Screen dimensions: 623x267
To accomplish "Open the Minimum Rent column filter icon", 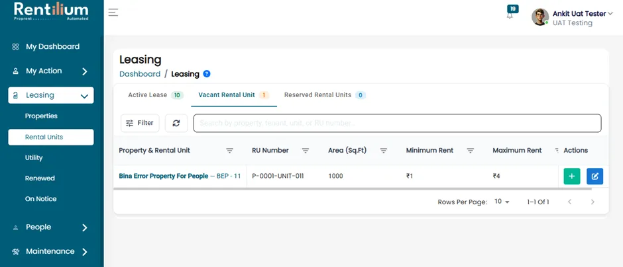I will pyautogui.click(x=471, y=151).
